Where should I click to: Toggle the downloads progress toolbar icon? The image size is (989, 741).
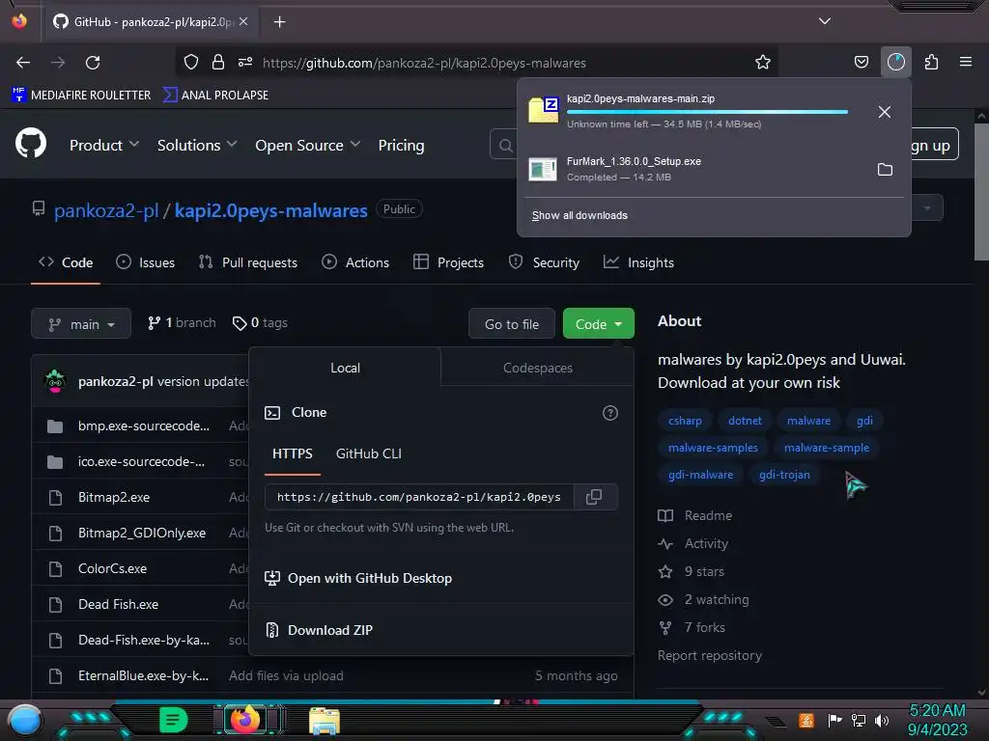(895, 62)
